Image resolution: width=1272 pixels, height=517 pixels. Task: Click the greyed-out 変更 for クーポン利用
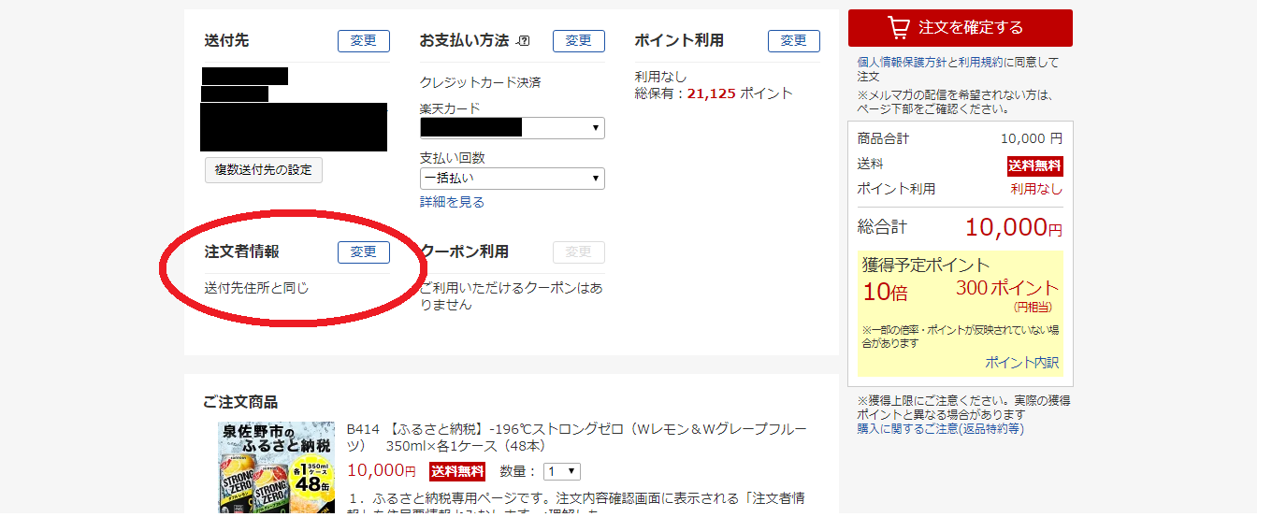click(x=578, y=252)
